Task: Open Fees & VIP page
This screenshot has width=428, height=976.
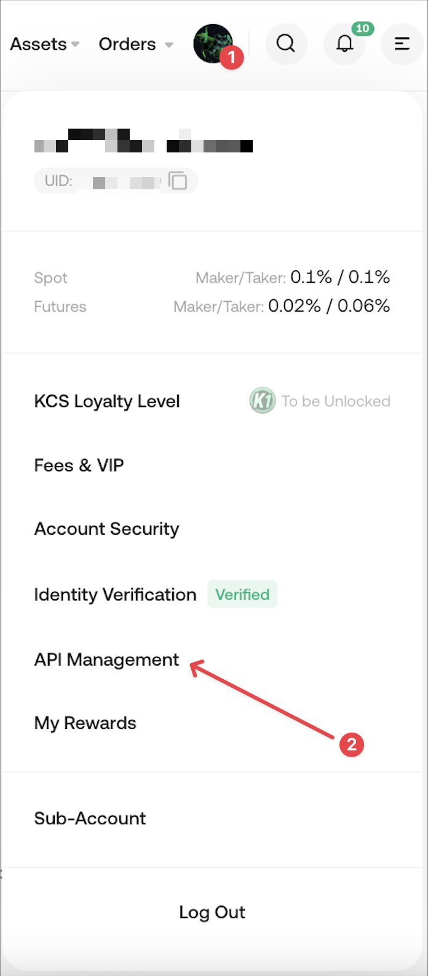Action: (x=79, y=465)
